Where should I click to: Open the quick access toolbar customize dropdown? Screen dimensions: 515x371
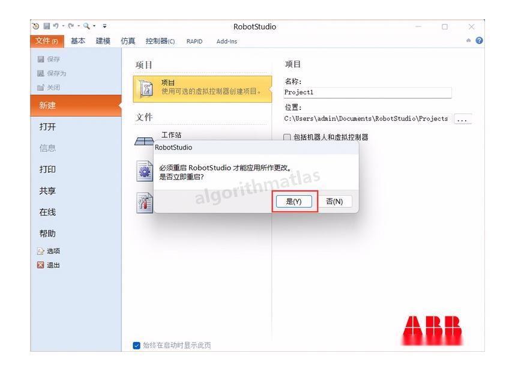click(x=104, y=26)
